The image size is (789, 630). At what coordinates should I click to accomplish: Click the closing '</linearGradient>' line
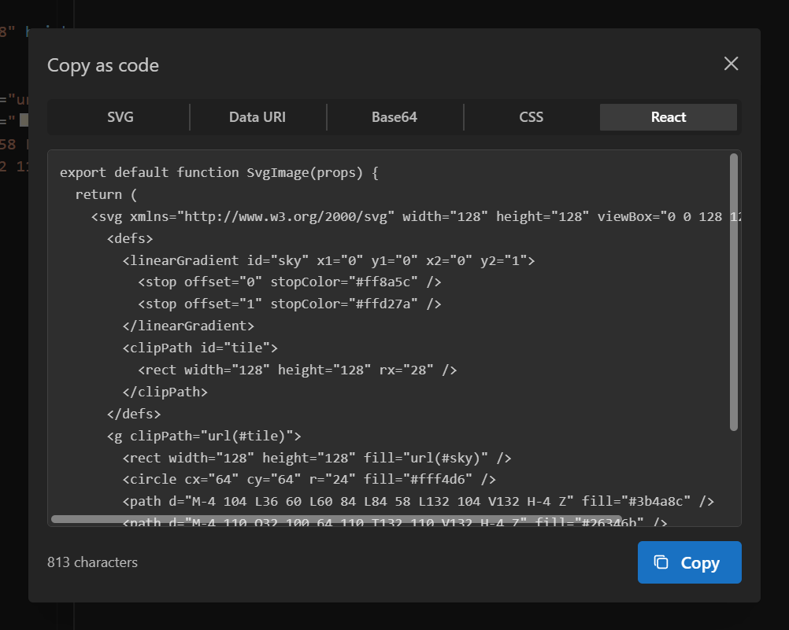pyautogui.click(x=188, y=326)
